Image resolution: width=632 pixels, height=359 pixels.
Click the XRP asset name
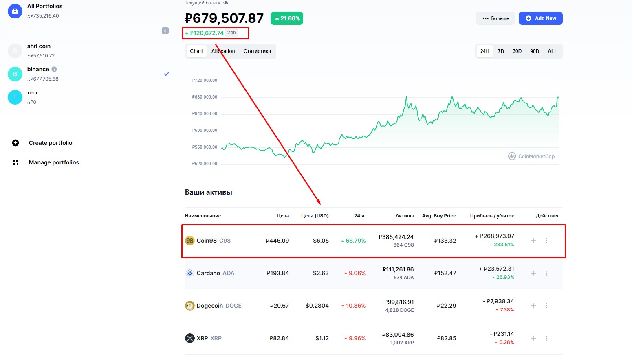coord(209,338)
